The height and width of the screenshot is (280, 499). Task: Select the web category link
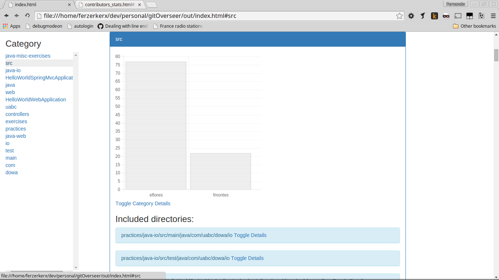click(10, 92)
